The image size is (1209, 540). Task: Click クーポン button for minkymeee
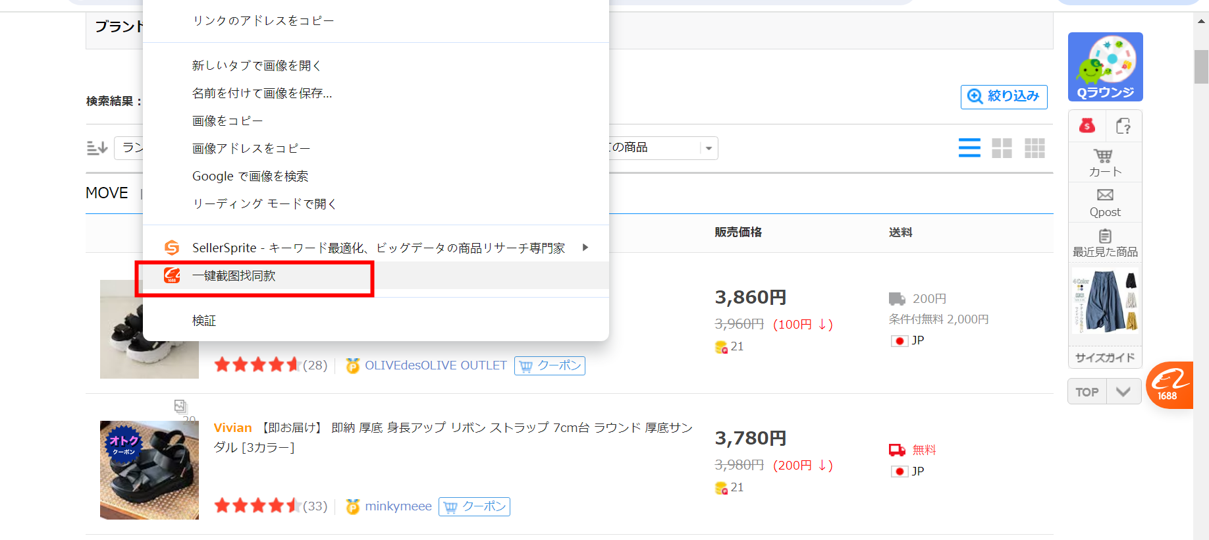pos(474,506)
